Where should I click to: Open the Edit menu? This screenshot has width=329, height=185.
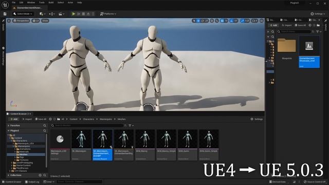coord(21,3)
